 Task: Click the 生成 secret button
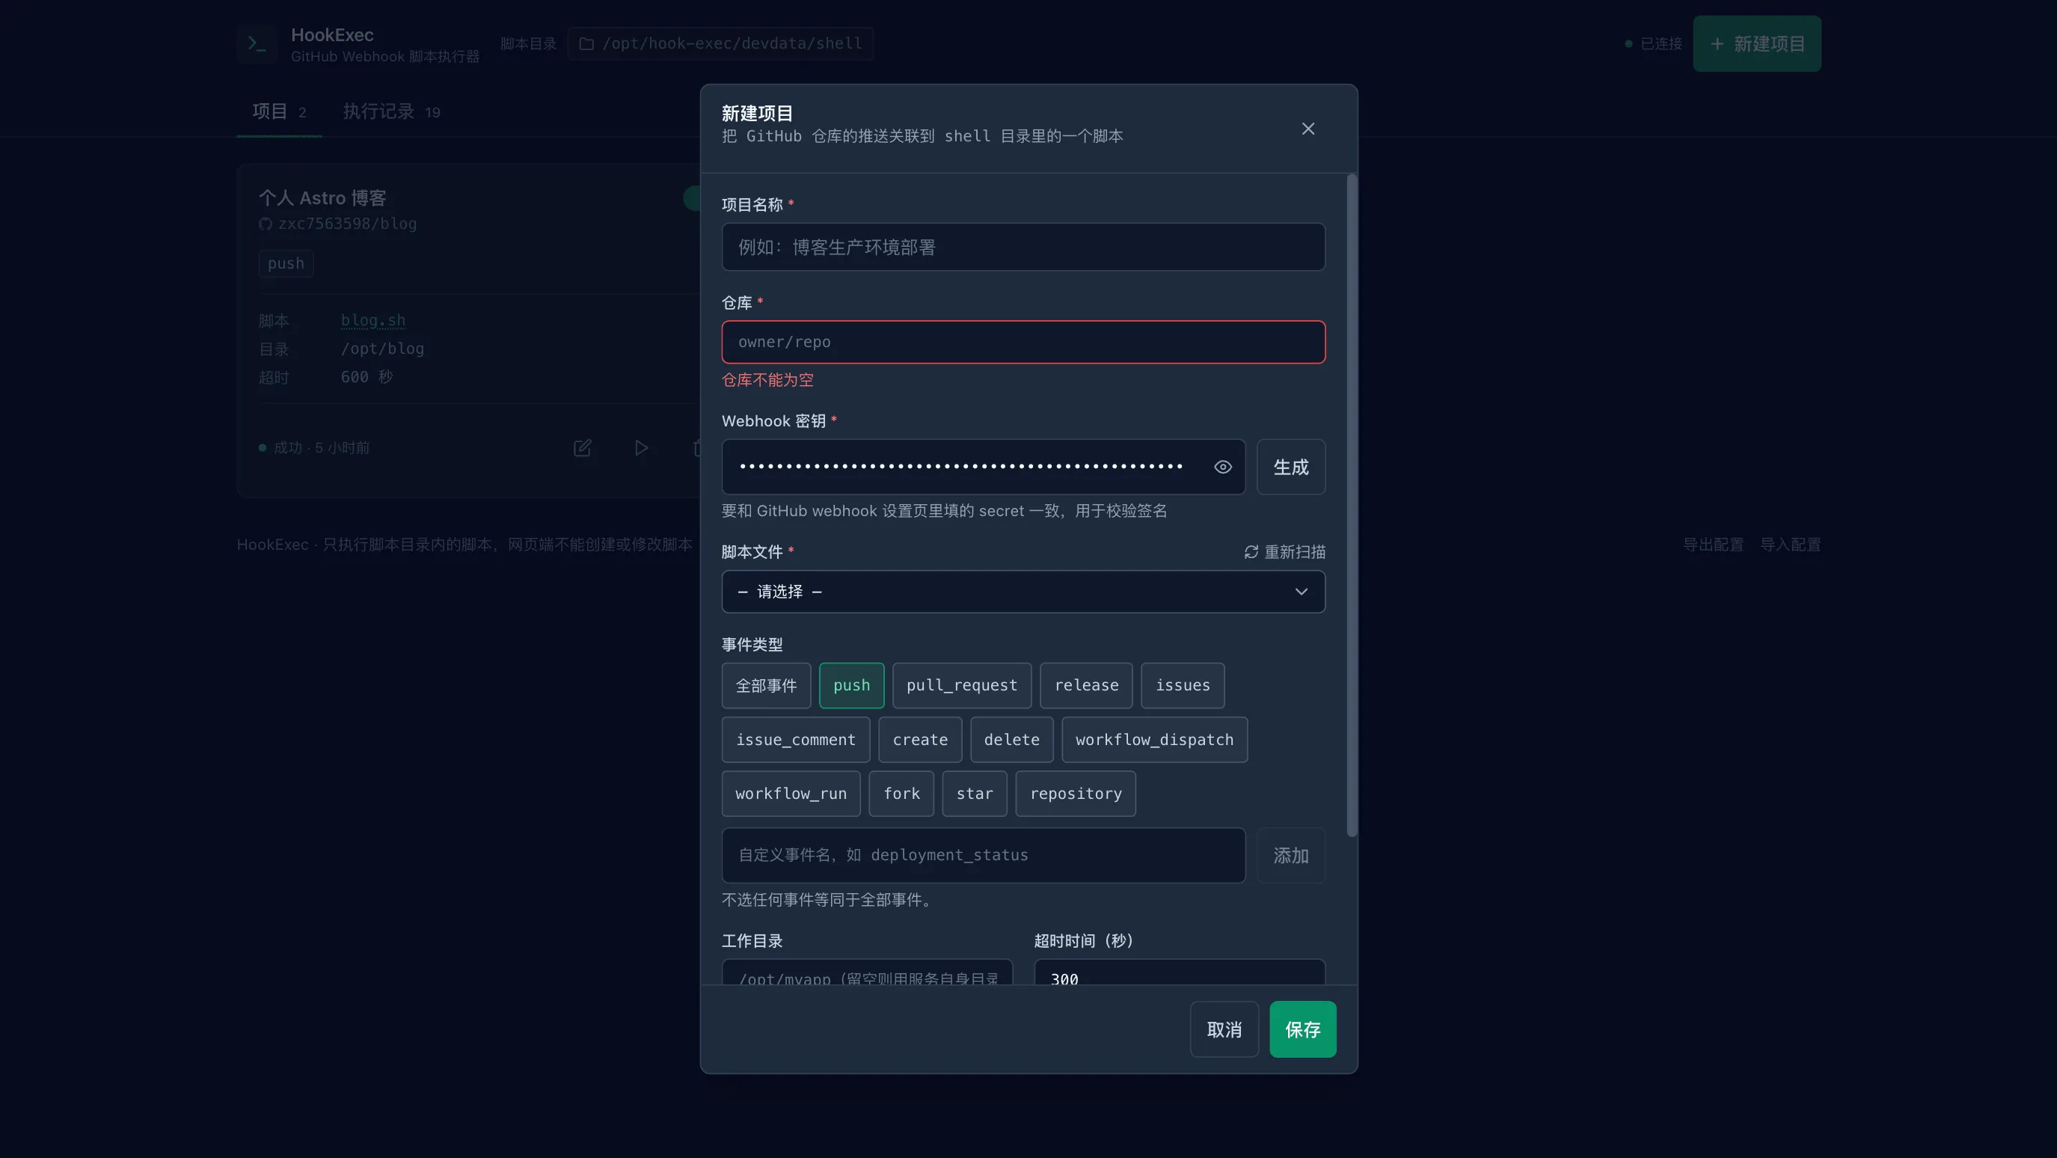click(x=1290, y=468)
